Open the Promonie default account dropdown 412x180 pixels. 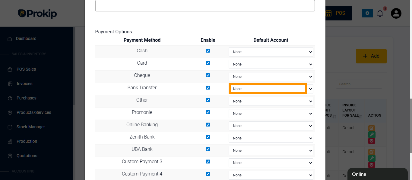(x=271, y=114)
